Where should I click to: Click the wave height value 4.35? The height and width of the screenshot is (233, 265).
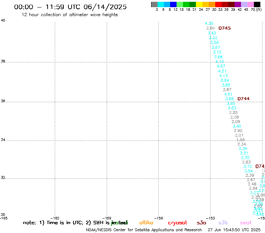[209, 23]
